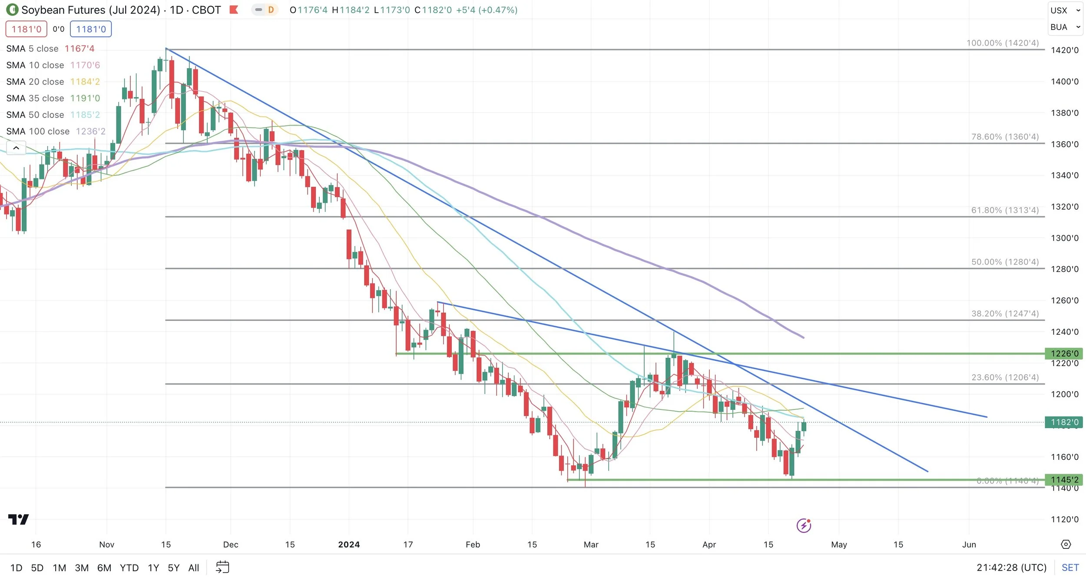Click the TradingView logo
The height and width of the screenshot is (578, 1086).
(18, 519)
